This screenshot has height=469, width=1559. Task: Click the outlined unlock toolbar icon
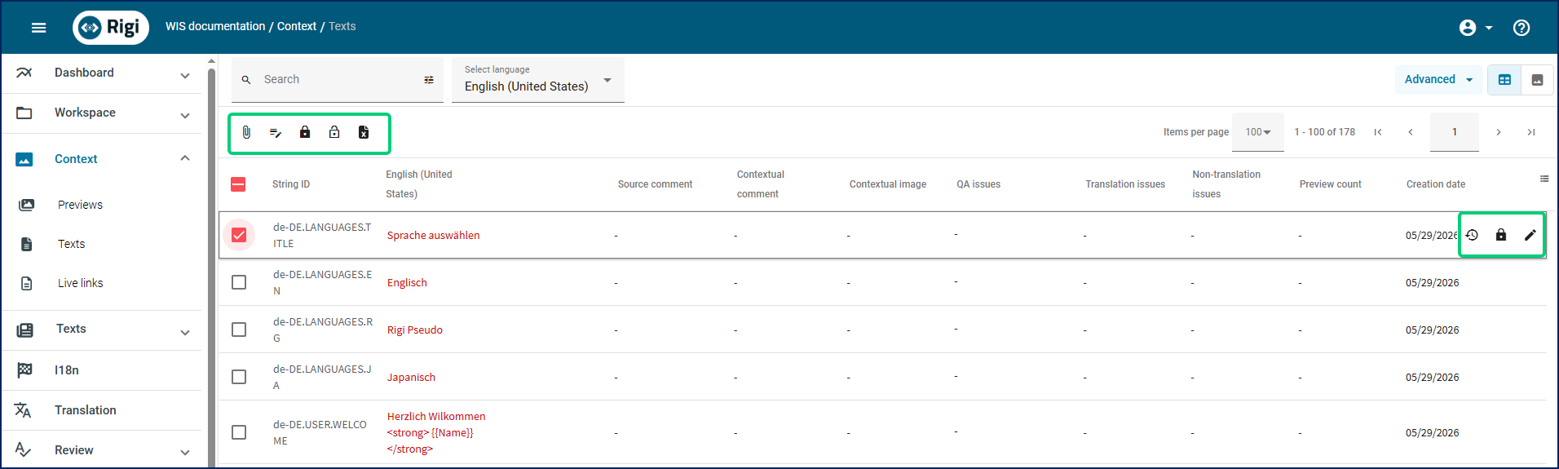pyautogui.click(x=334, y=132)
